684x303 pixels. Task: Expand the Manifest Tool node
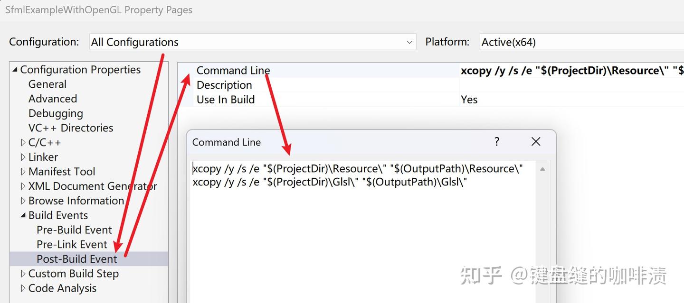pyautogui.click(x=23, y=171)
